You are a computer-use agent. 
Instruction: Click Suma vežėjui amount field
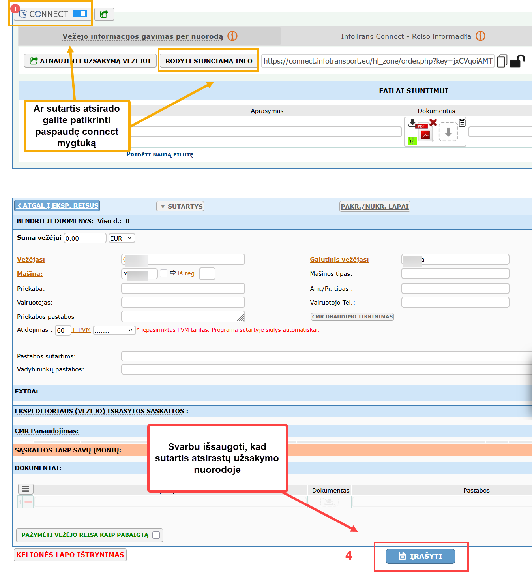[x=85, y=238]
